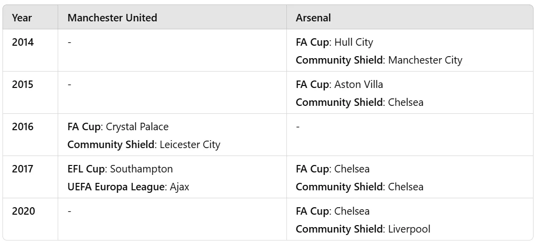Select the EFL Cup: Southampton entry
This screenshot has width=534, height=242.
point(120,169)
